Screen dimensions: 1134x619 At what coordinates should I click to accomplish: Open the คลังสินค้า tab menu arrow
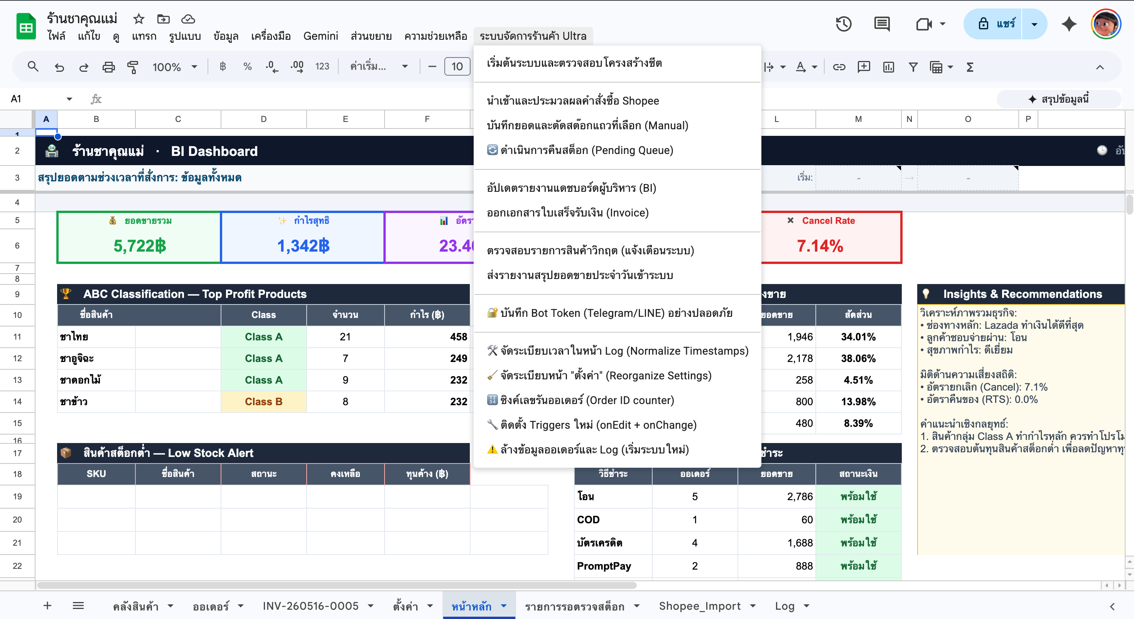(x=170, y=606)
